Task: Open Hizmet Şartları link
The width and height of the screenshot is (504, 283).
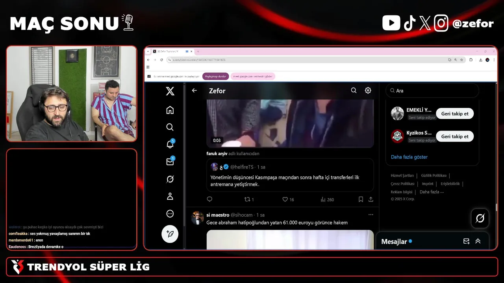Action: [x=402, y=176]
